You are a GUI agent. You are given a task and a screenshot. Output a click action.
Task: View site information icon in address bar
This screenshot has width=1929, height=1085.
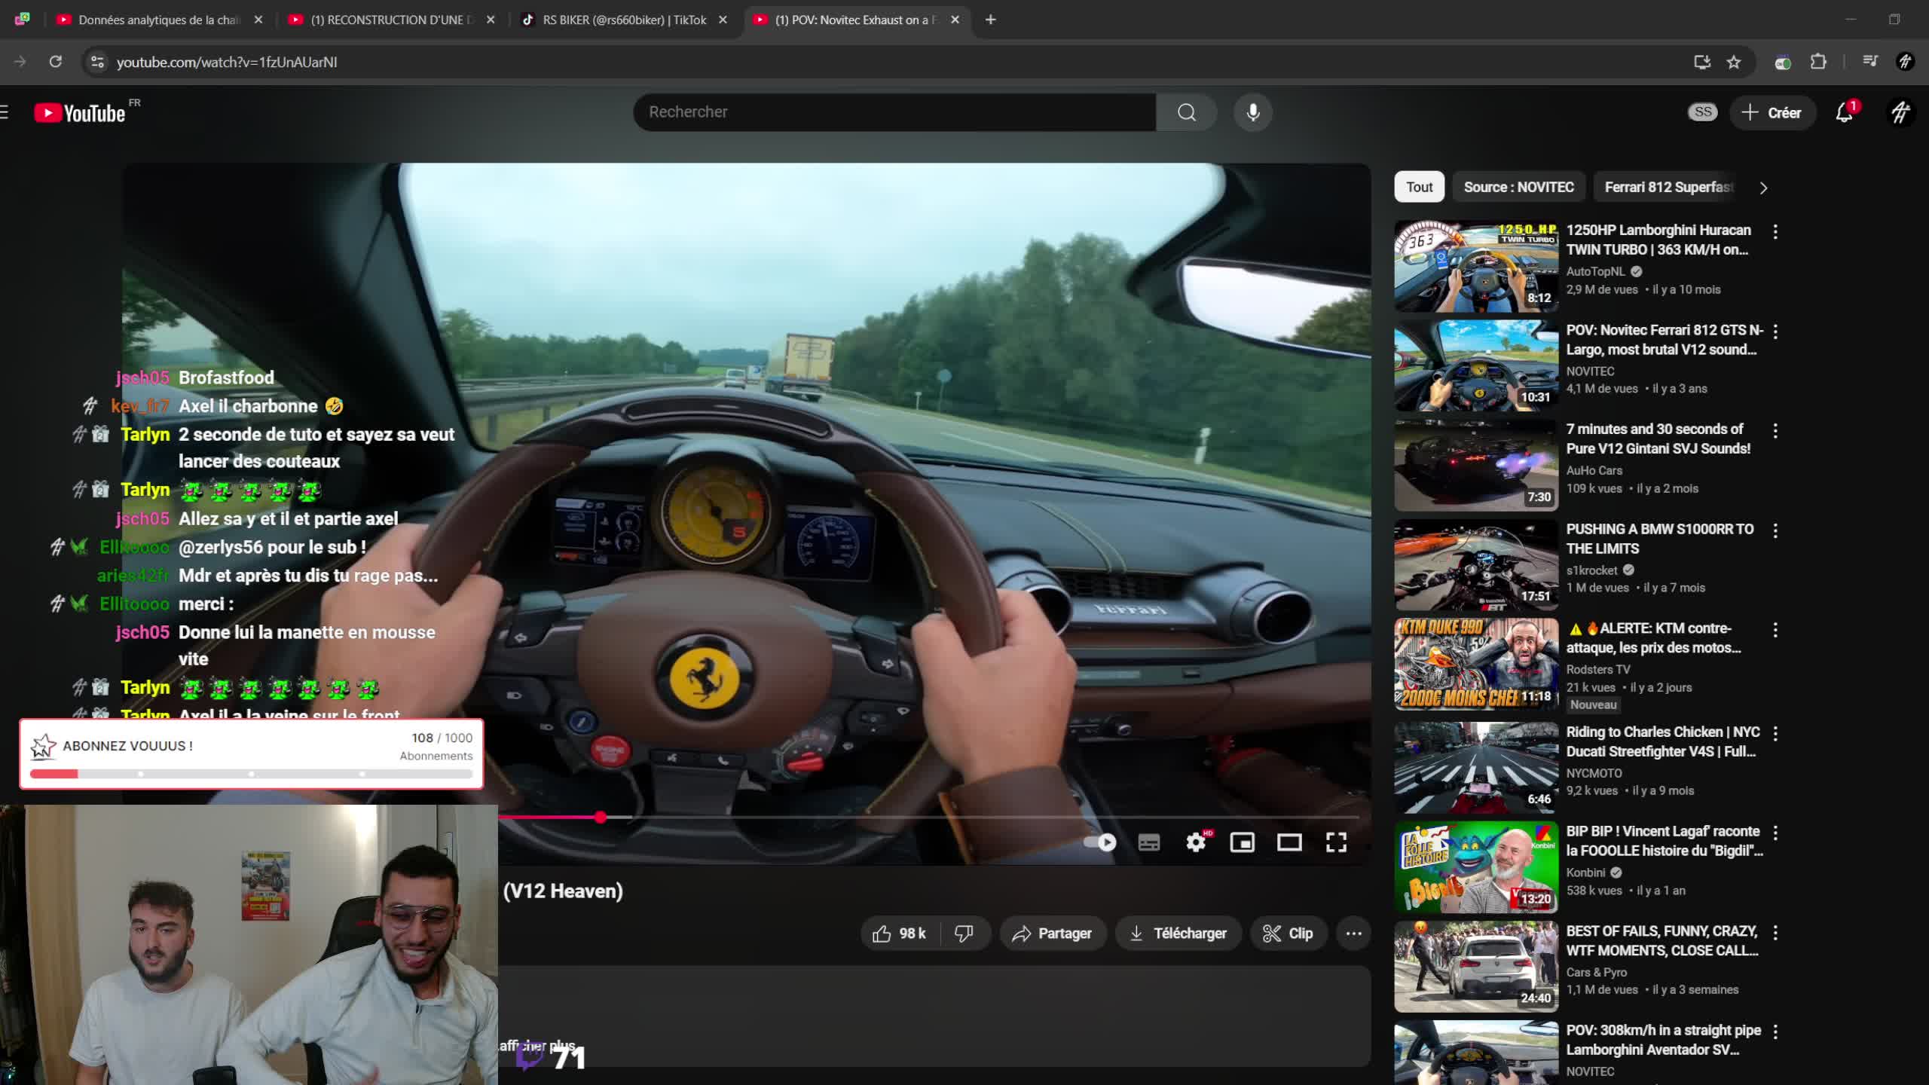(97, 62)
